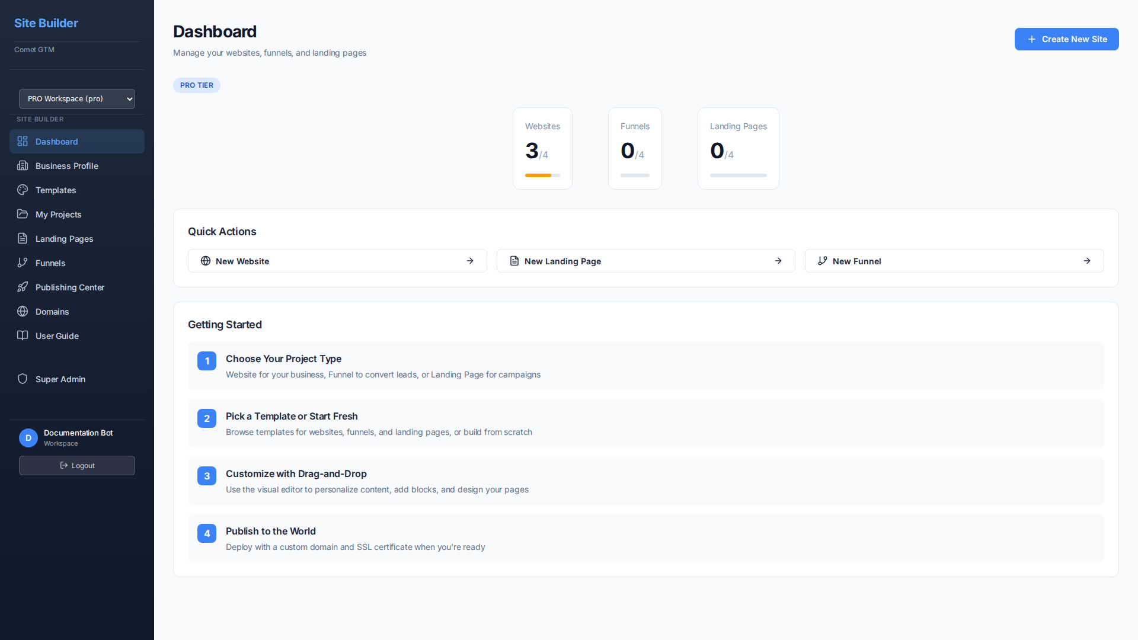Click the Business Profile building icon

point(23,166)
